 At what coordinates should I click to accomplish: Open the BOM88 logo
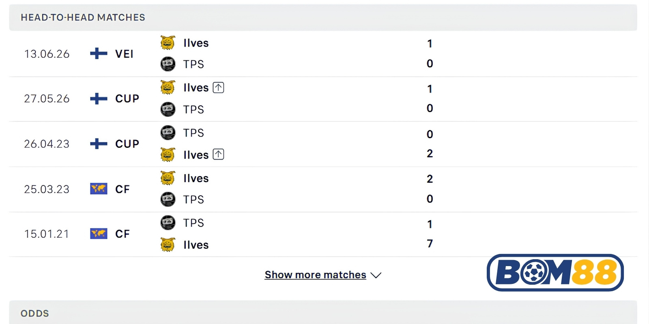pyautogui.click(x=555, y=273)
